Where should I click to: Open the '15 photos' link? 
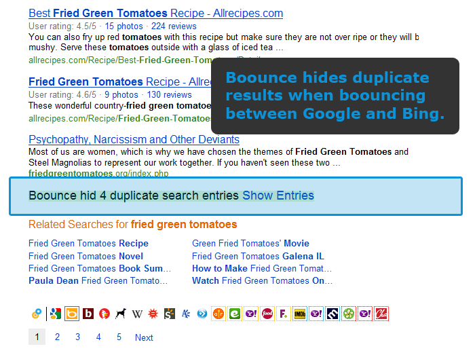[x=124, y=26]
